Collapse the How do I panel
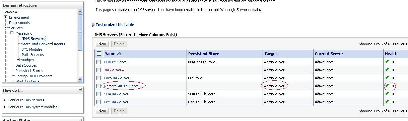Image resolution: width=408 pixels, height=121 pixels. (80, 90)
